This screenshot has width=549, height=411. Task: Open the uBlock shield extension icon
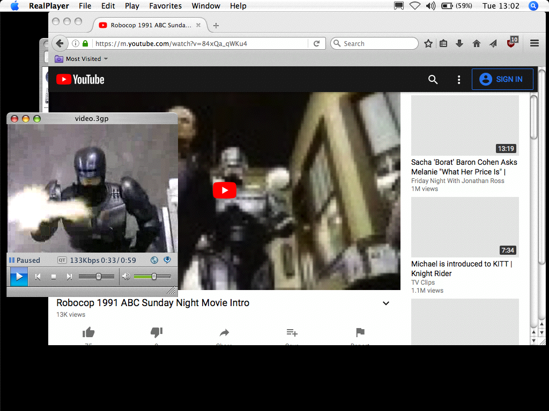512,42
